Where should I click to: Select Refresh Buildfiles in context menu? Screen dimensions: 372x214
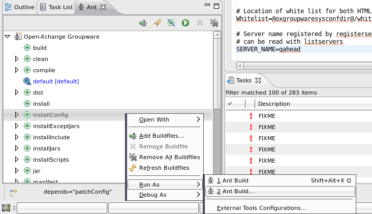coord(164,168)
